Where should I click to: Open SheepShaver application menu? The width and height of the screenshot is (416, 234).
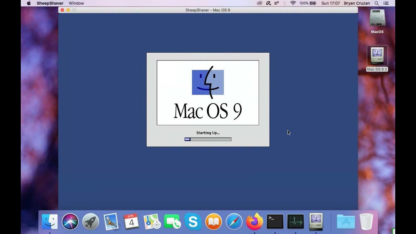click(50, 3)
